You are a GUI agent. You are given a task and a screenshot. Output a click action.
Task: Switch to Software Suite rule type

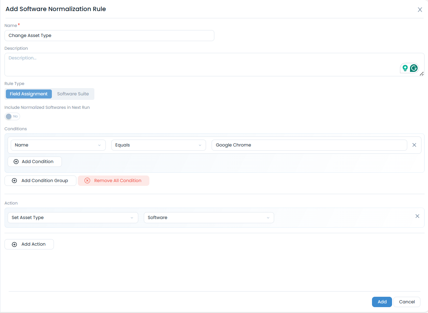(x=73, y=94)
